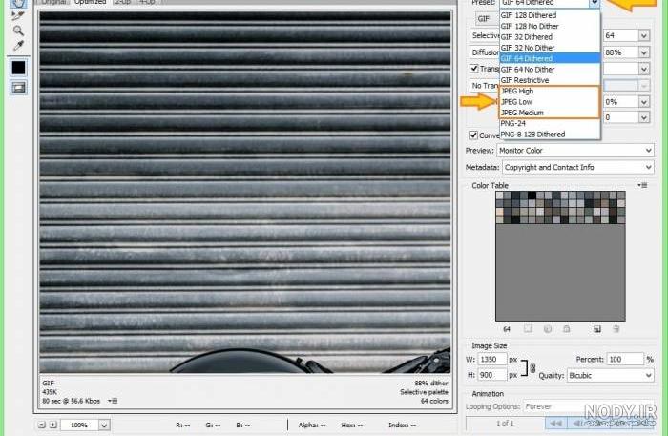Choose JPEG High preset
668x436 pixels.
pyautogui.click(x=550, y=92)
